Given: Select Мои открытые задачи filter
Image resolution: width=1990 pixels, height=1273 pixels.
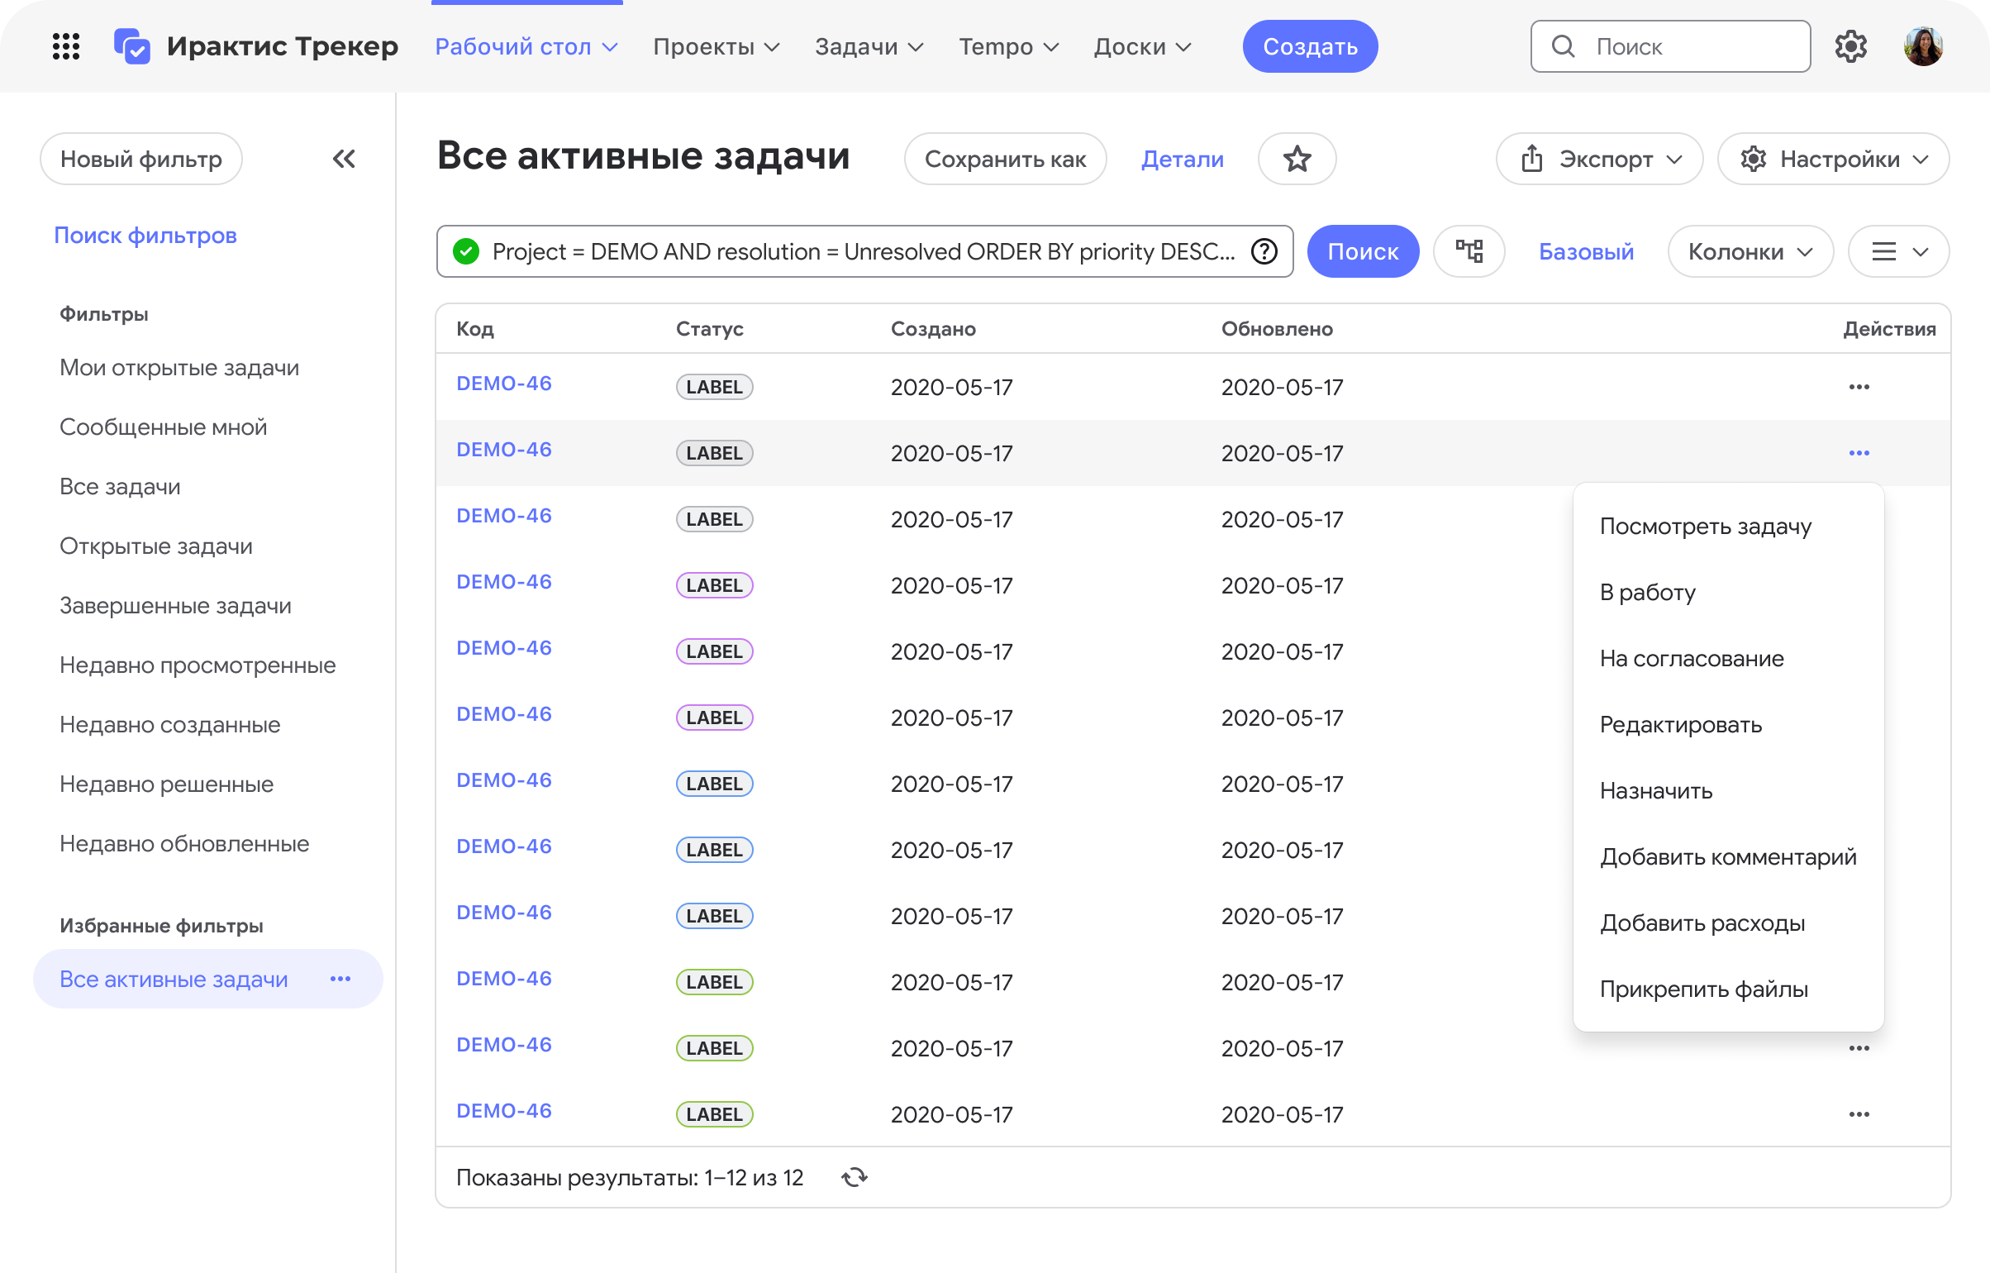Looking at the screenshot, I should tap(179, 367).
